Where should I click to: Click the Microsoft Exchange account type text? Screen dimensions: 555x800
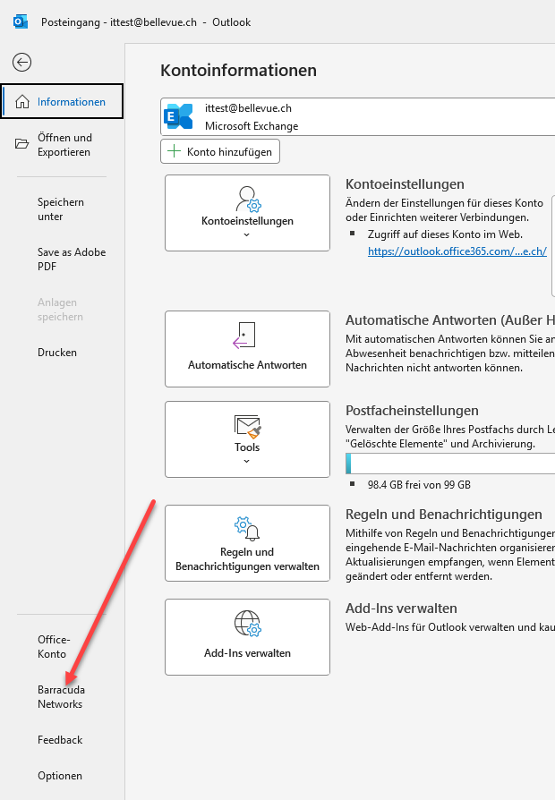coord(252,126)
